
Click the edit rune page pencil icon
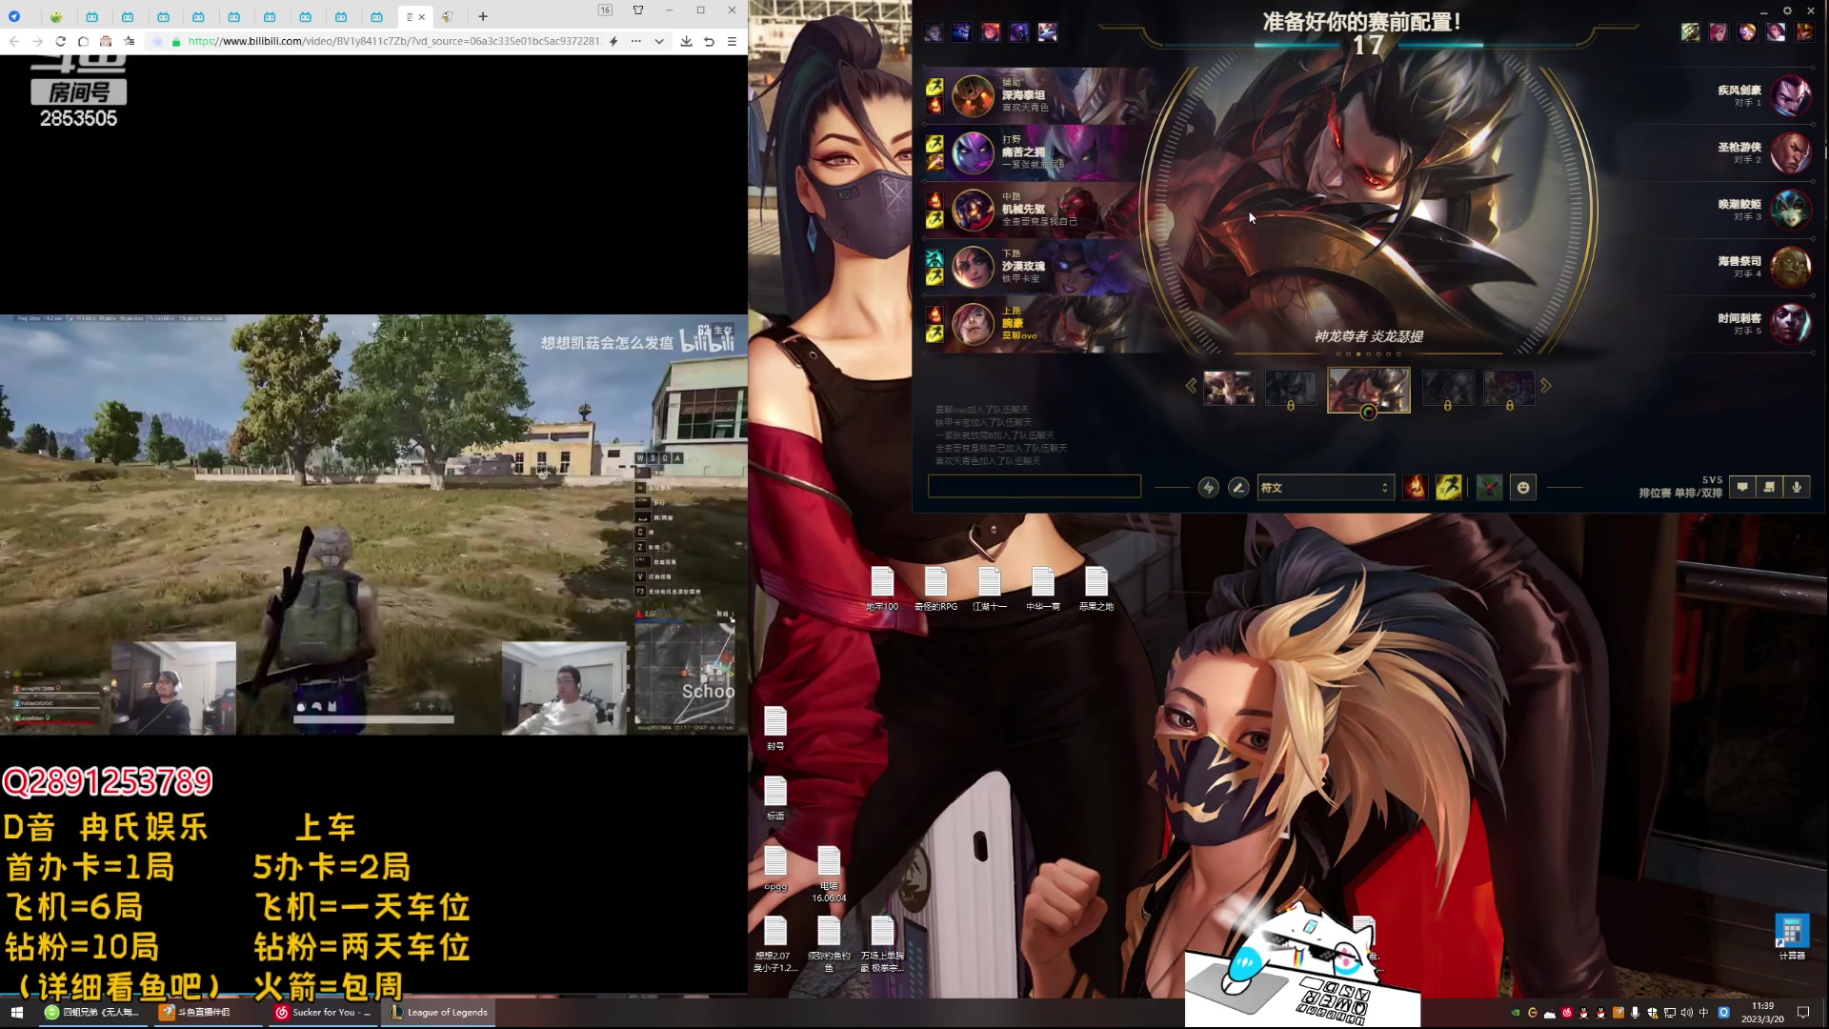[x=1238, y=488]
